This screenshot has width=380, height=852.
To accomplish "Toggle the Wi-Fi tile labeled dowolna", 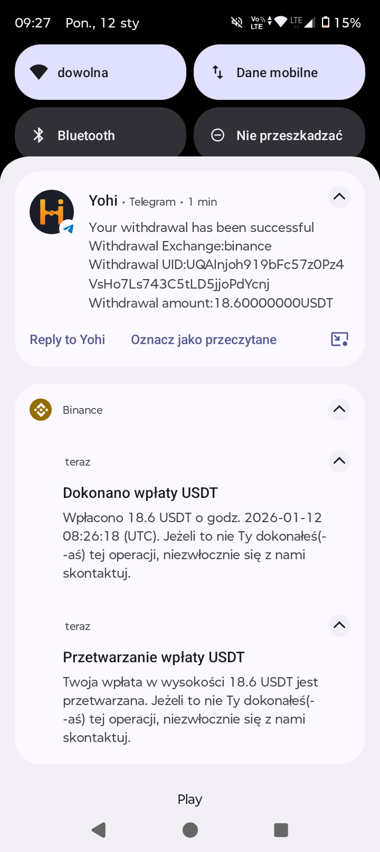I will (x=100, y=72).
